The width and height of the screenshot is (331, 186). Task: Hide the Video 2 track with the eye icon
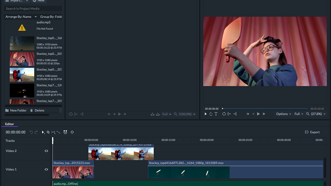[x=46, y=151]
